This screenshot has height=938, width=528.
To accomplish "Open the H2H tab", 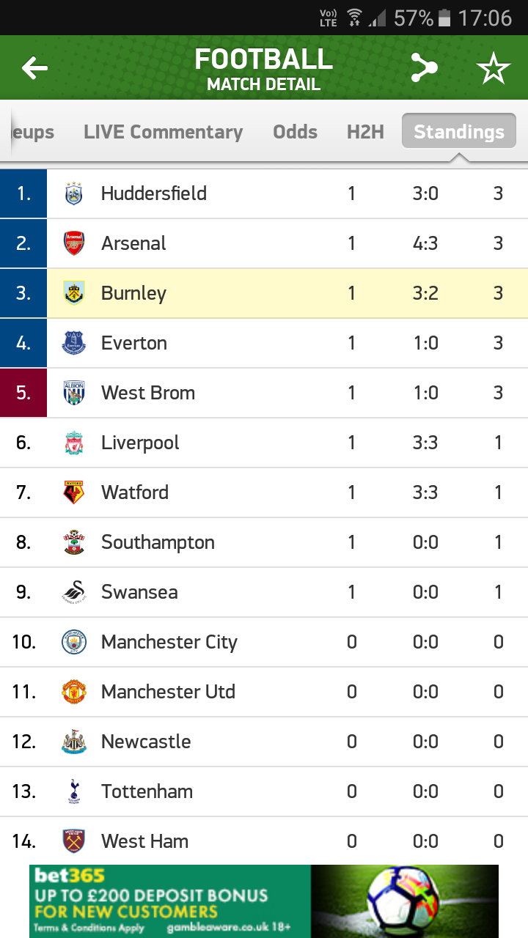I will (365, 132).
